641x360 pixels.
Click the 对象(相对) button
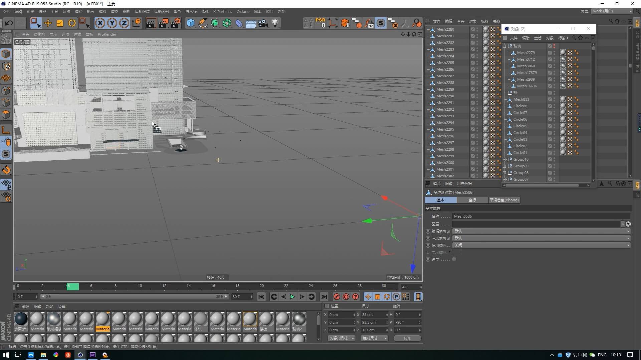tap(341, 338)
